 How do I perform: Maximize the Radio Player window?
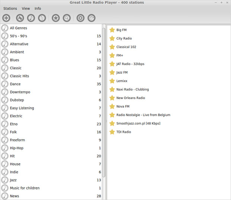click(221, 3)
